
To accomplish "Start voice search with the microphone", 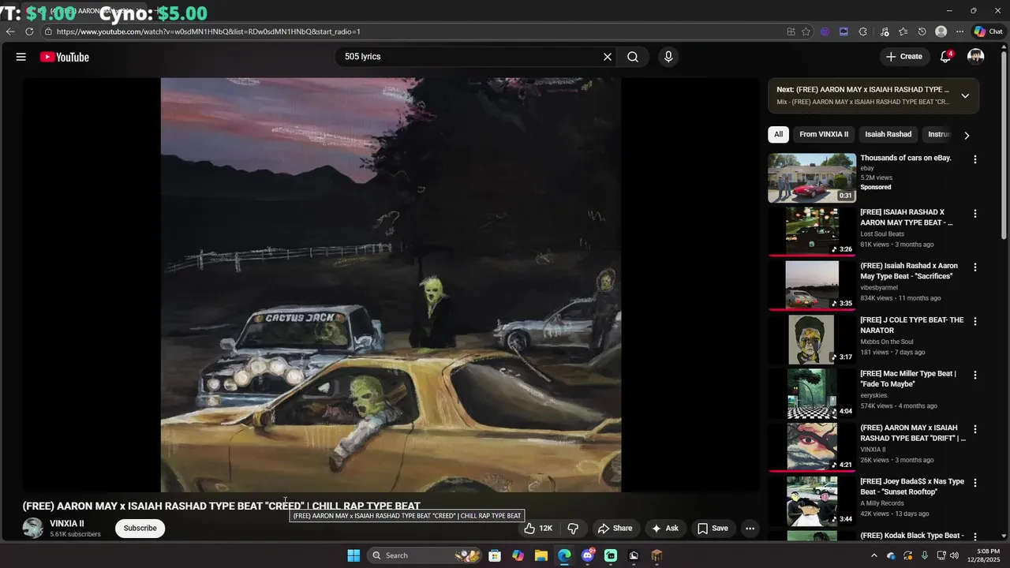I will tap(668, 57).
